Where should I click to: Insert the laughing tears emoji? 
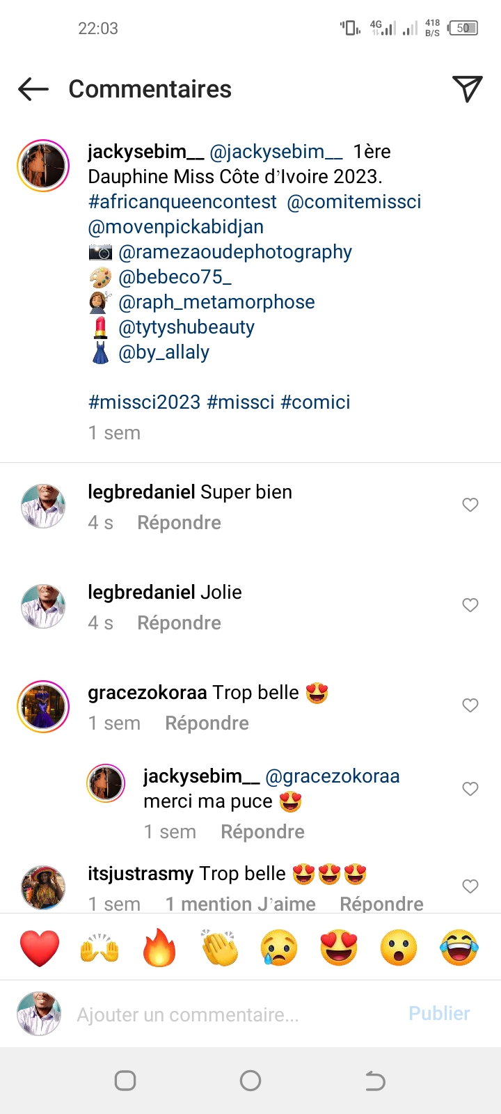coord(459,948)
